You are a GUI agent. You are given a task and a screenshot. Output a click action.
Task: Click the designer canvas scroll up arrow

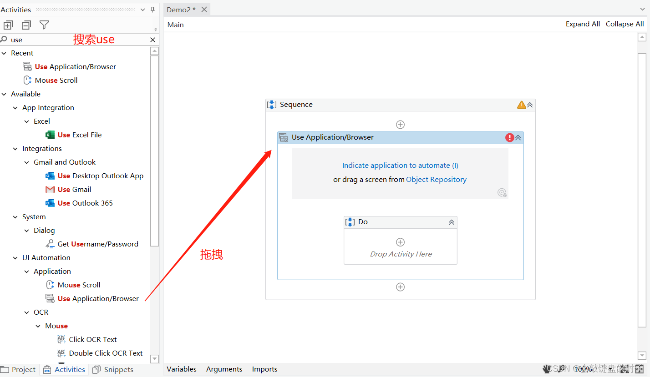coord(642,37)
